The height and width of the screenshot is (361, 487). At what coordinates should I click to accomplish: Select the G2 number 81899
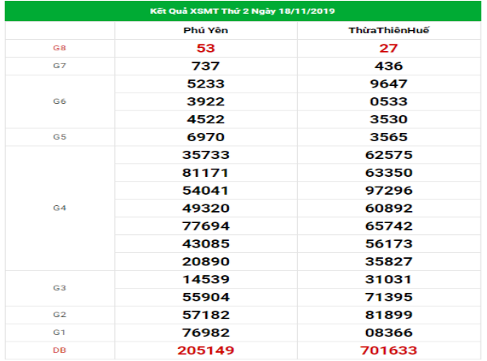click(389, 315)
